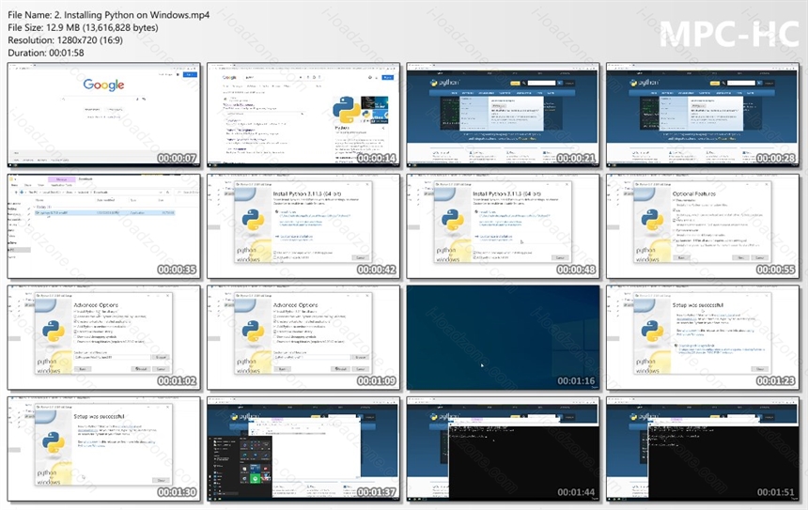Click the Python installer logo in the 00:00:42 thumbnail

click(x=253, y=220)
